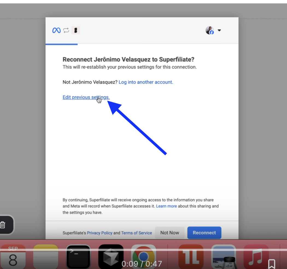Open 'Edit previous settings' link
This screenshot has width=287, height=269.
pos(86,97)
